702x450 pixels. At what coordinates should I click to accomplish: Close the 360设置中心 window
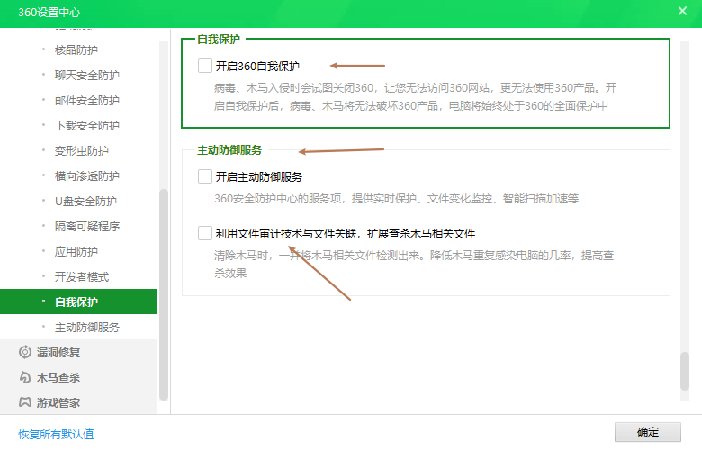tap(682, 11)
